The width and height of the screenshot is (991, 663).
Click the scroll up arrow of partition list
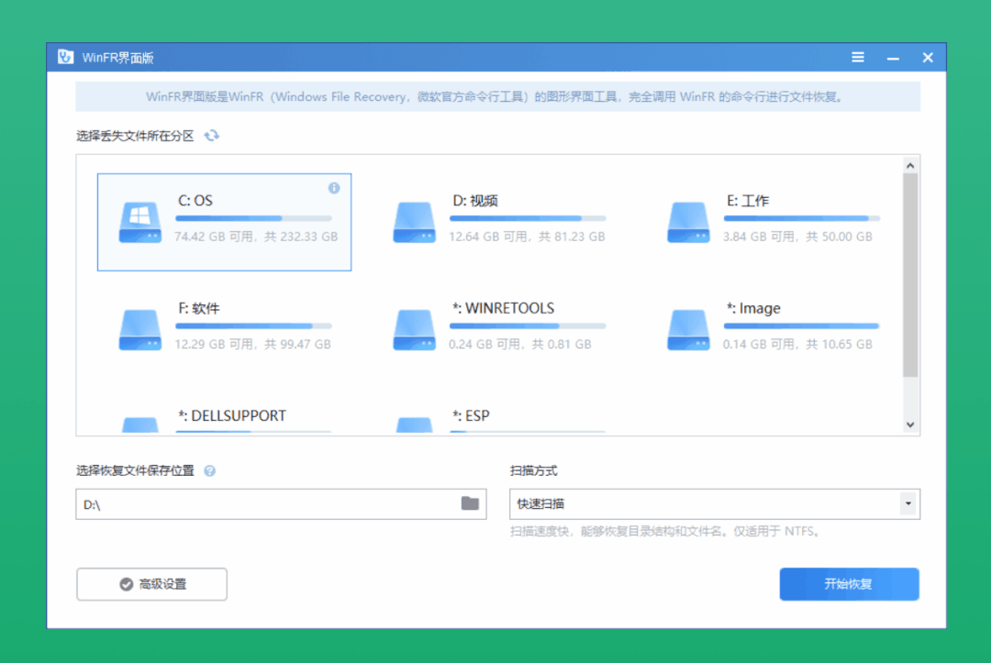910,165
